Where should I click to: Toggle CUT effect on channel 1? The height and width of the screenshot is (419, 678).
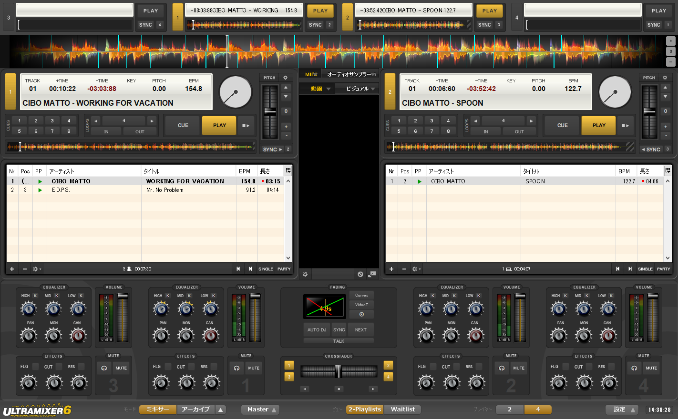pos(191,367)
